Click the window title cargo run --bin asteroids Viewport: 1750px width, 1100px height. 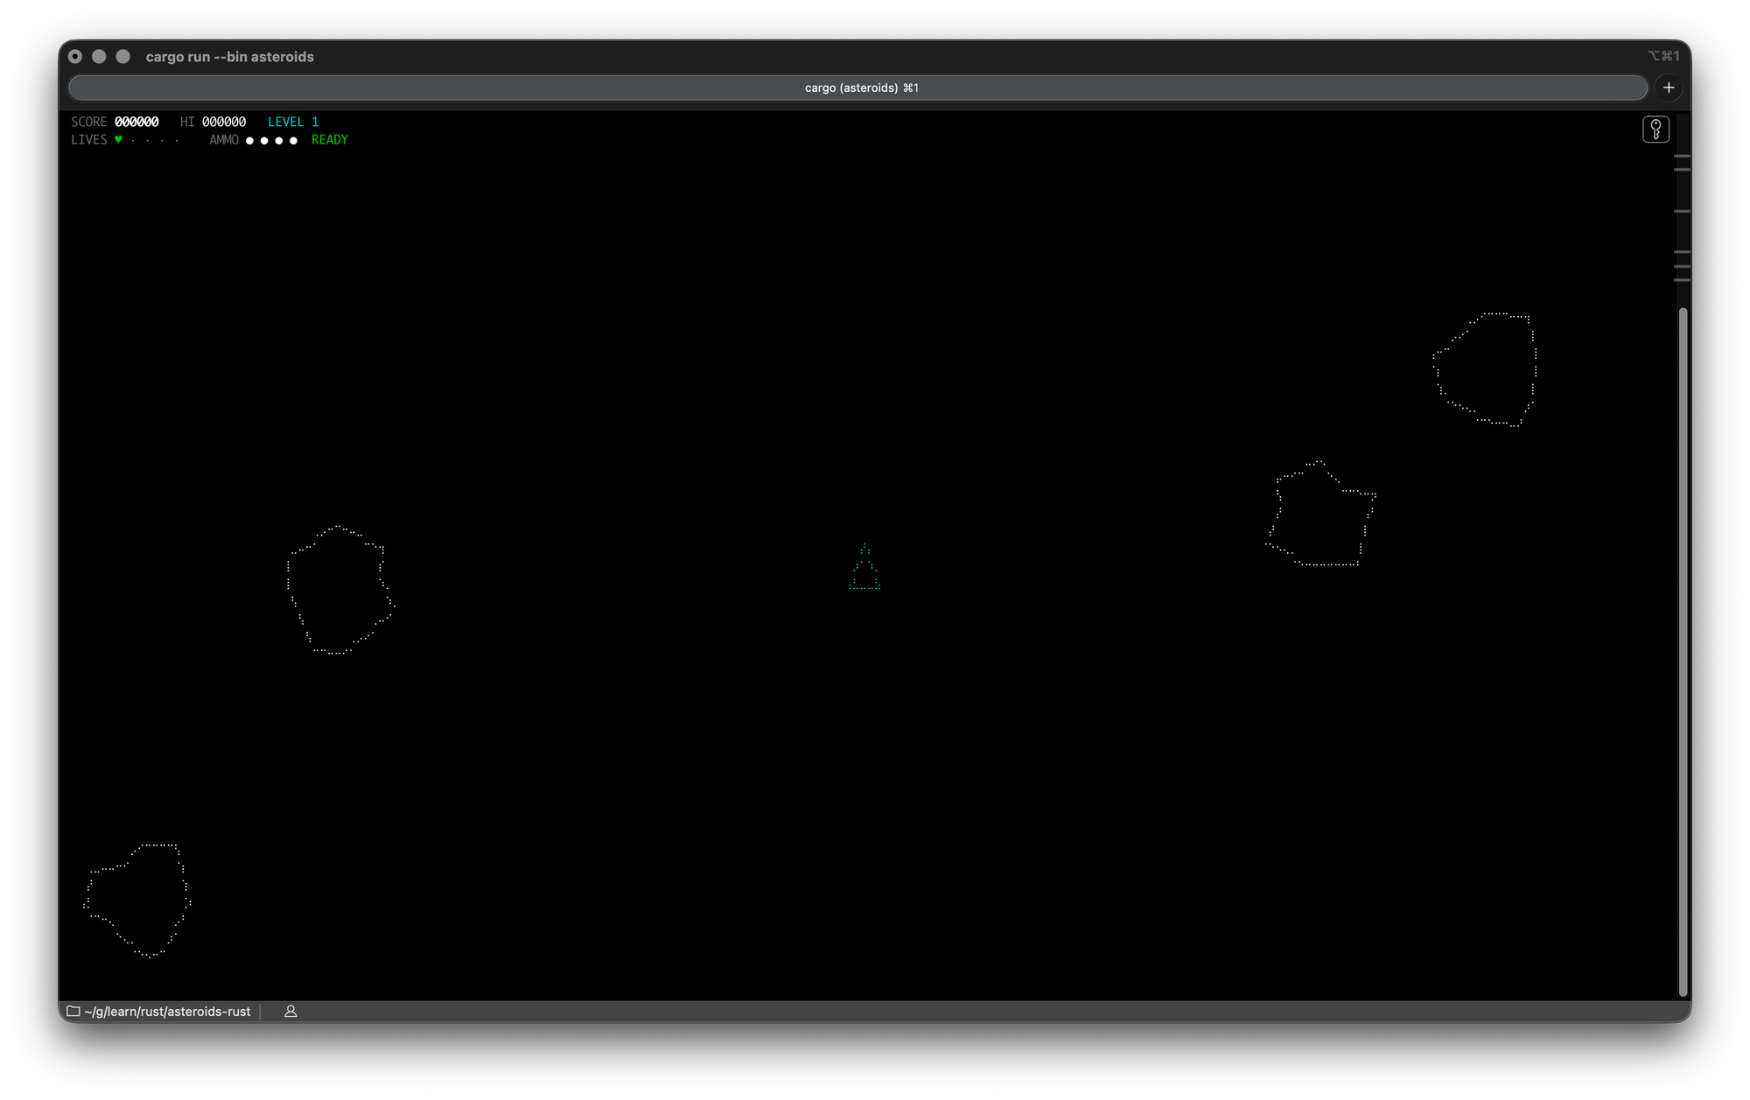pyautogui.click(x=229, y=57)
